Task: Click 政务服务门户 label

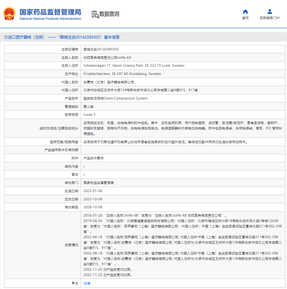Action: [269, 18]
